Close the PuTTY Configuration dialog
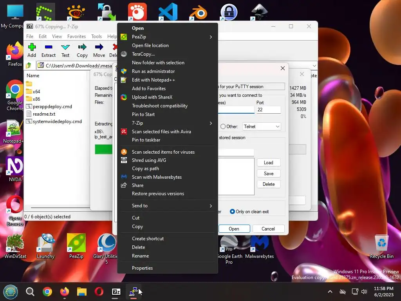Image resolution: width=401 pixels, height=301 pixels. (x=283, y=68)
